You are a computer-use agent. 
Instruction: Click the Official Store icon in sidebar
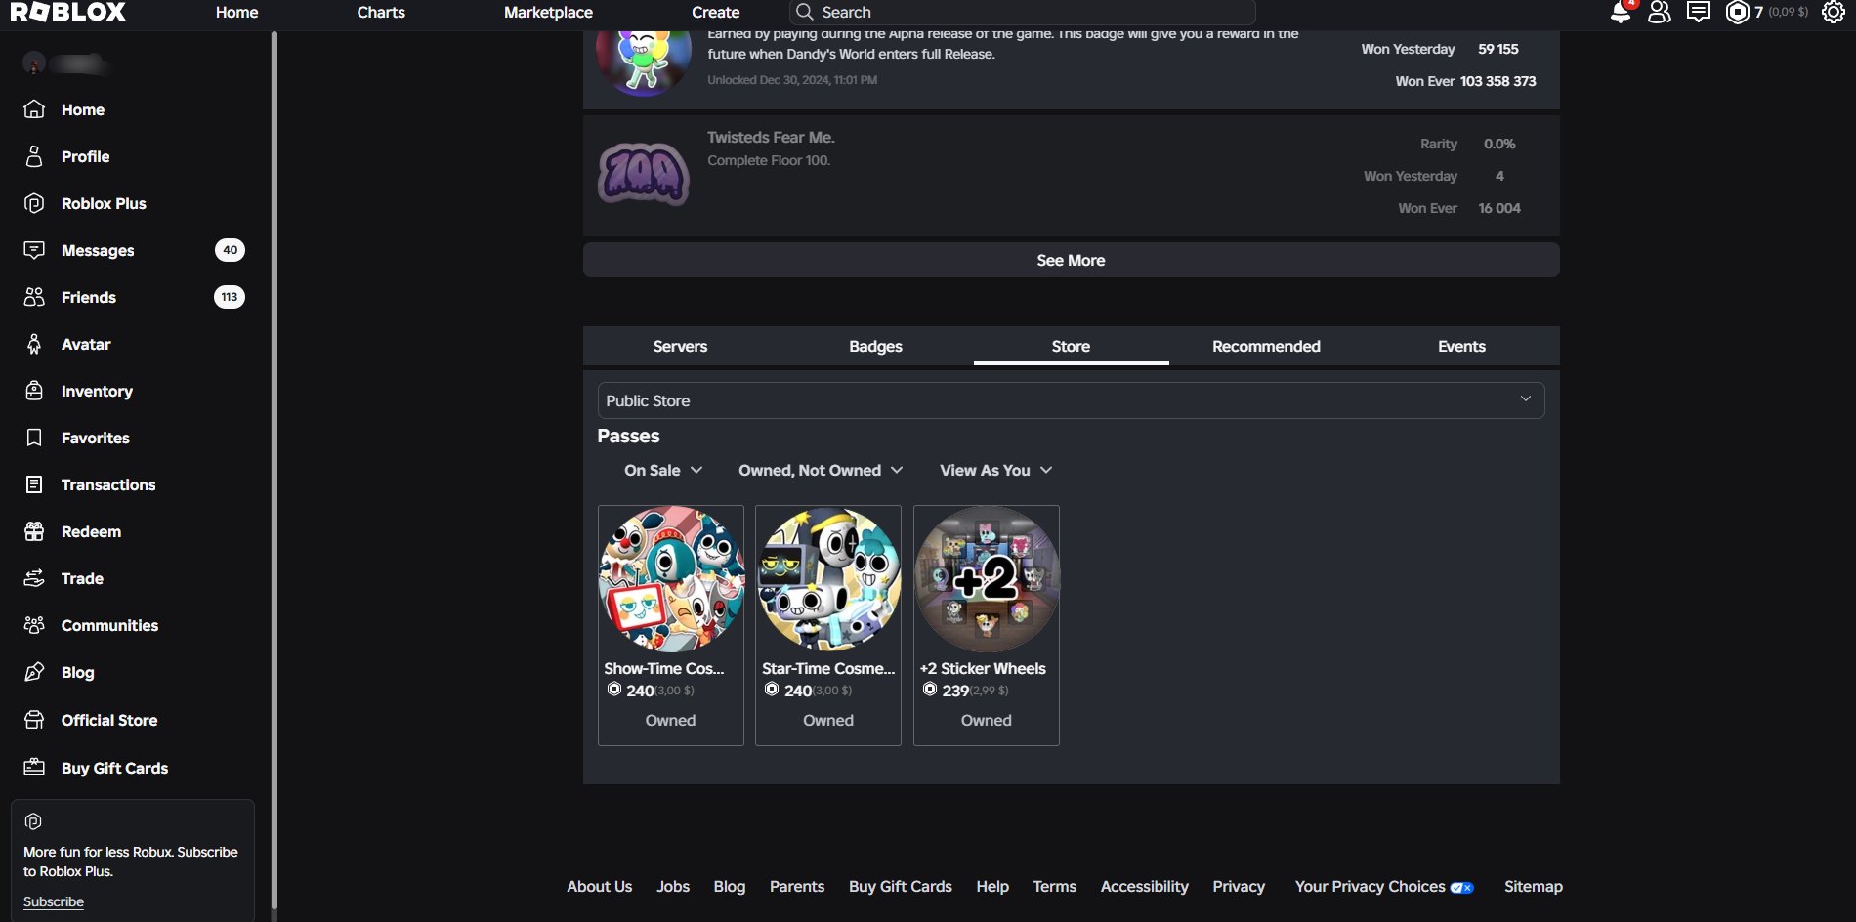point(34,720)
